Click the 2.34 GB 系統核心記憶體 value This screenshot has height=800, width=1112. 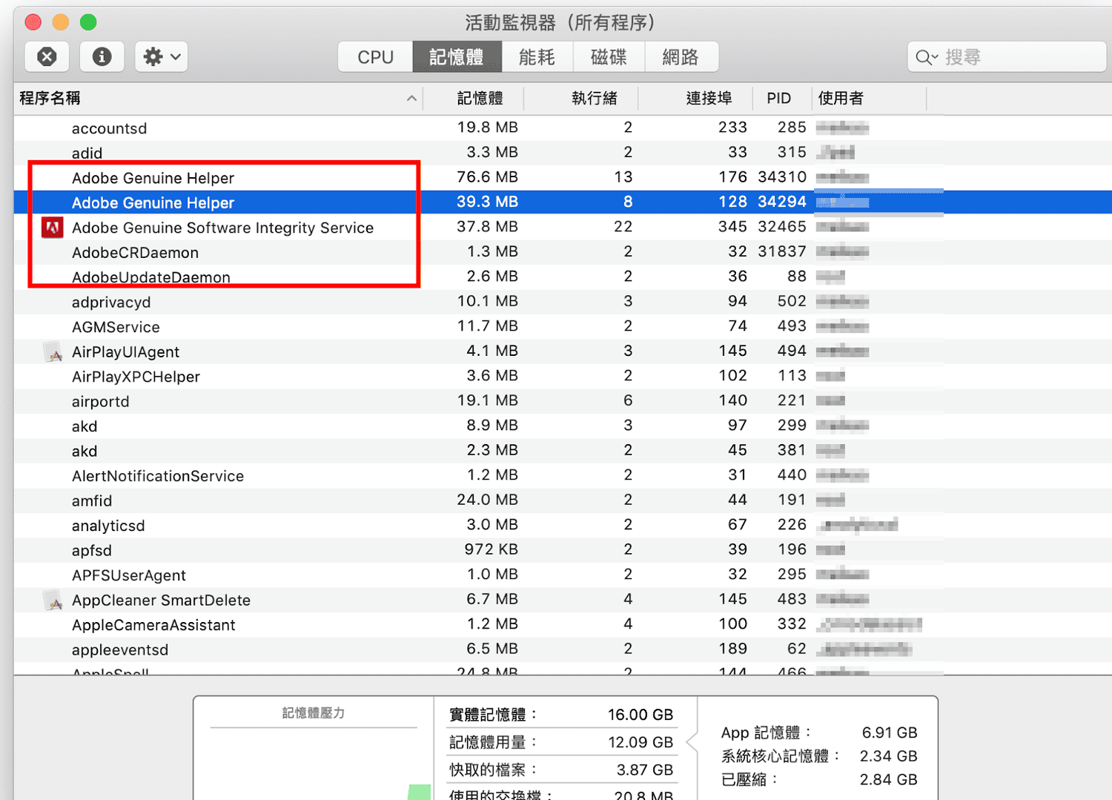[888, 756]
